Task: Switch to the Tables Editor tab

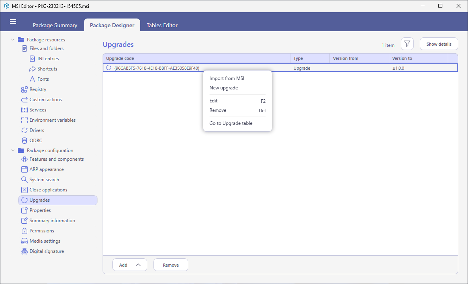Action: point(162,25)
